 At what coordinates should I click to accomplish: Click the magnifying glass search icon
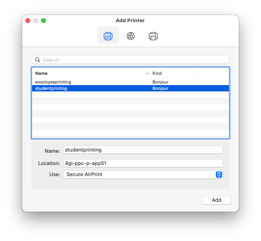coord(38,60)
